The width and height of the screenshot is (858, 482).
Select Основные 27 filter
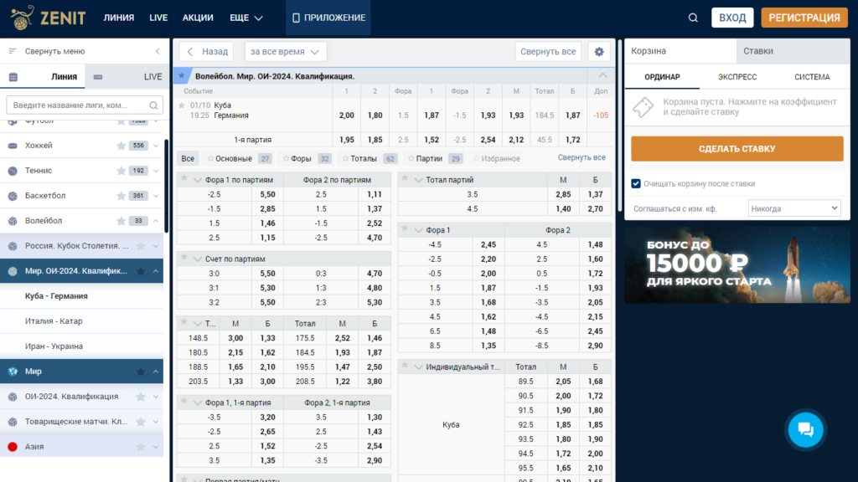coord(239,158)
